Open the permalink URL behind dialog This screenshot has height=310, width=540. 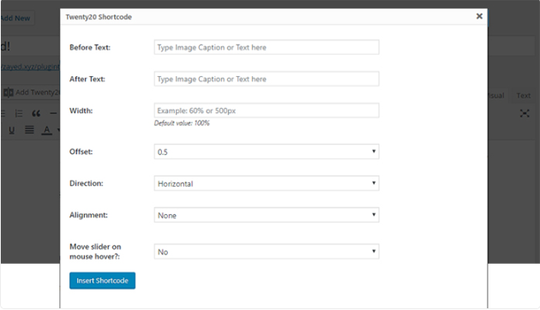tap(30, 67)
